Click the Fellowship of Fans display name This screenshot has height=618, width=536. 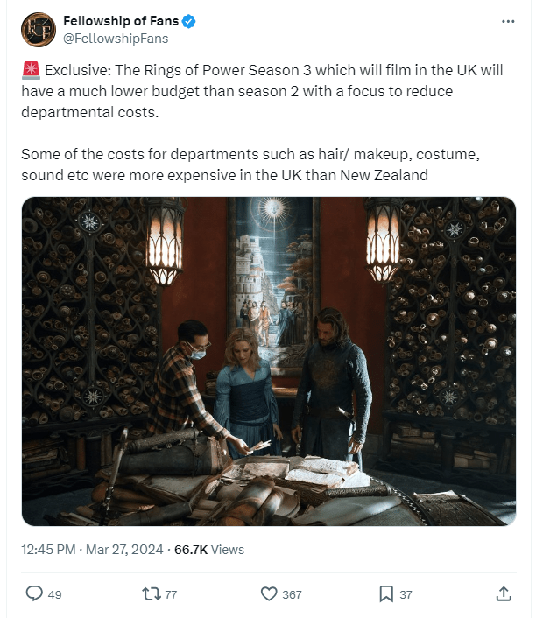(121, 21)
